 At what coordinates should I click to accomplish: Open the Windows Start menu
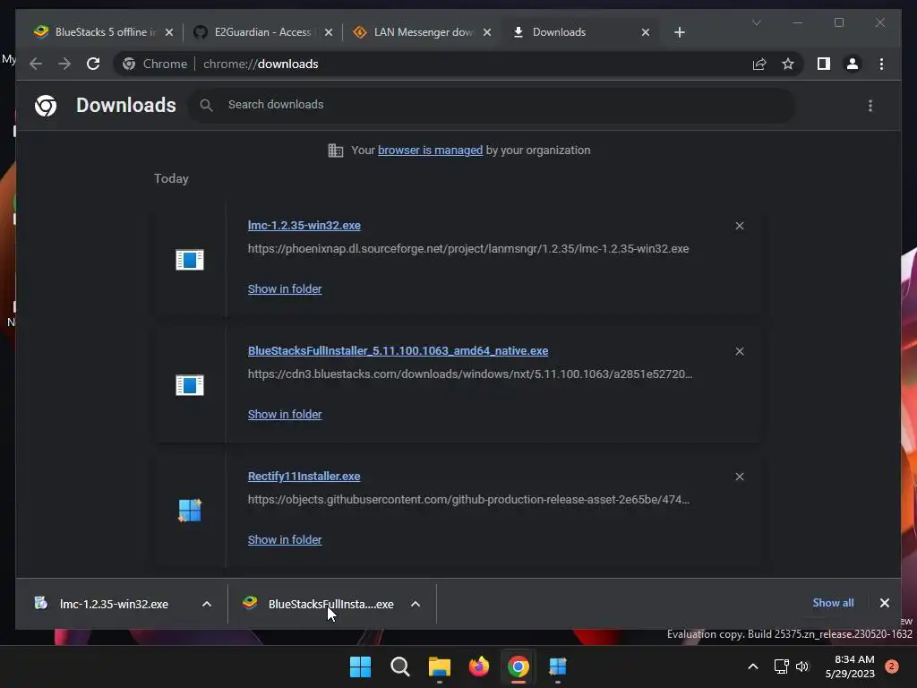point(360,666)
